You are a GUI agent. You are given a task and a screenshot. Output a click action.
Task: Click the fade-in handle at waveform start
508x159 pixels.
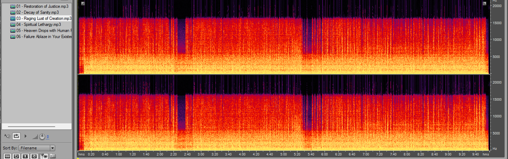(83, 4)
